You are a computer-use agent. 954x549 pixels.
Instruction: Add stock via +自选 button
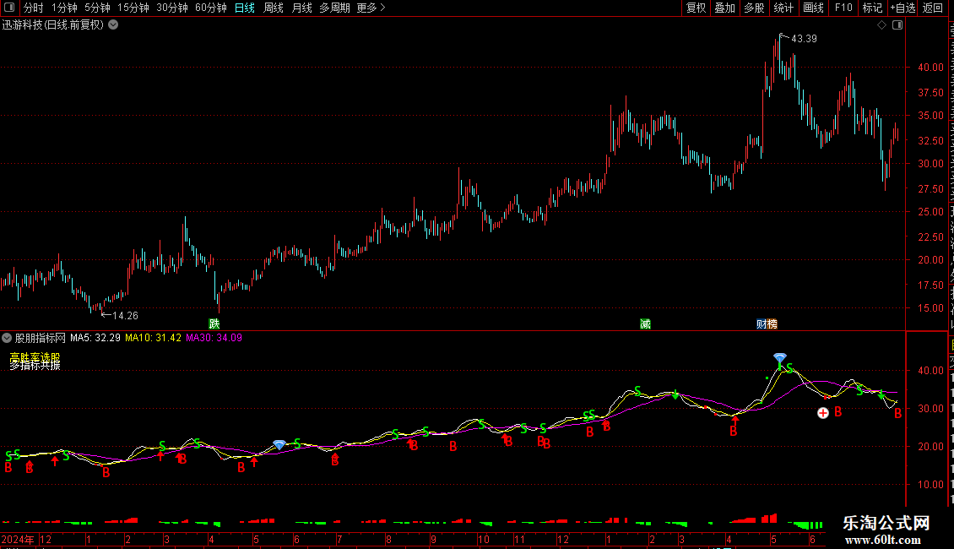coord(903,8)
